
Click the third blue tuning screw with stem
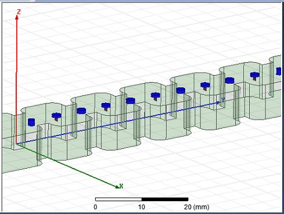click(156, 96)
